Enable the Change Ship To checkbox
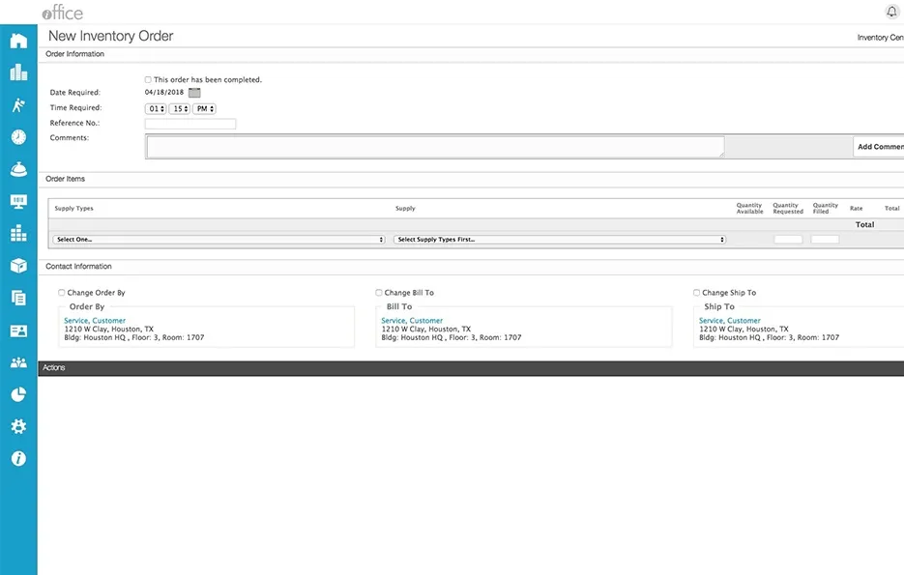 pyautogui.click(x=696, y=293)
